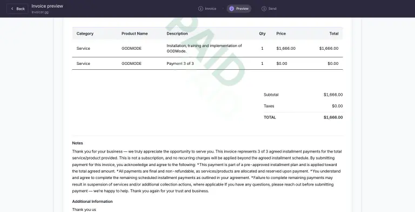Click step 3 circle icon
The width and height of the screenshot is (415, 212).
pyautogui.click(x=264, y=9)
